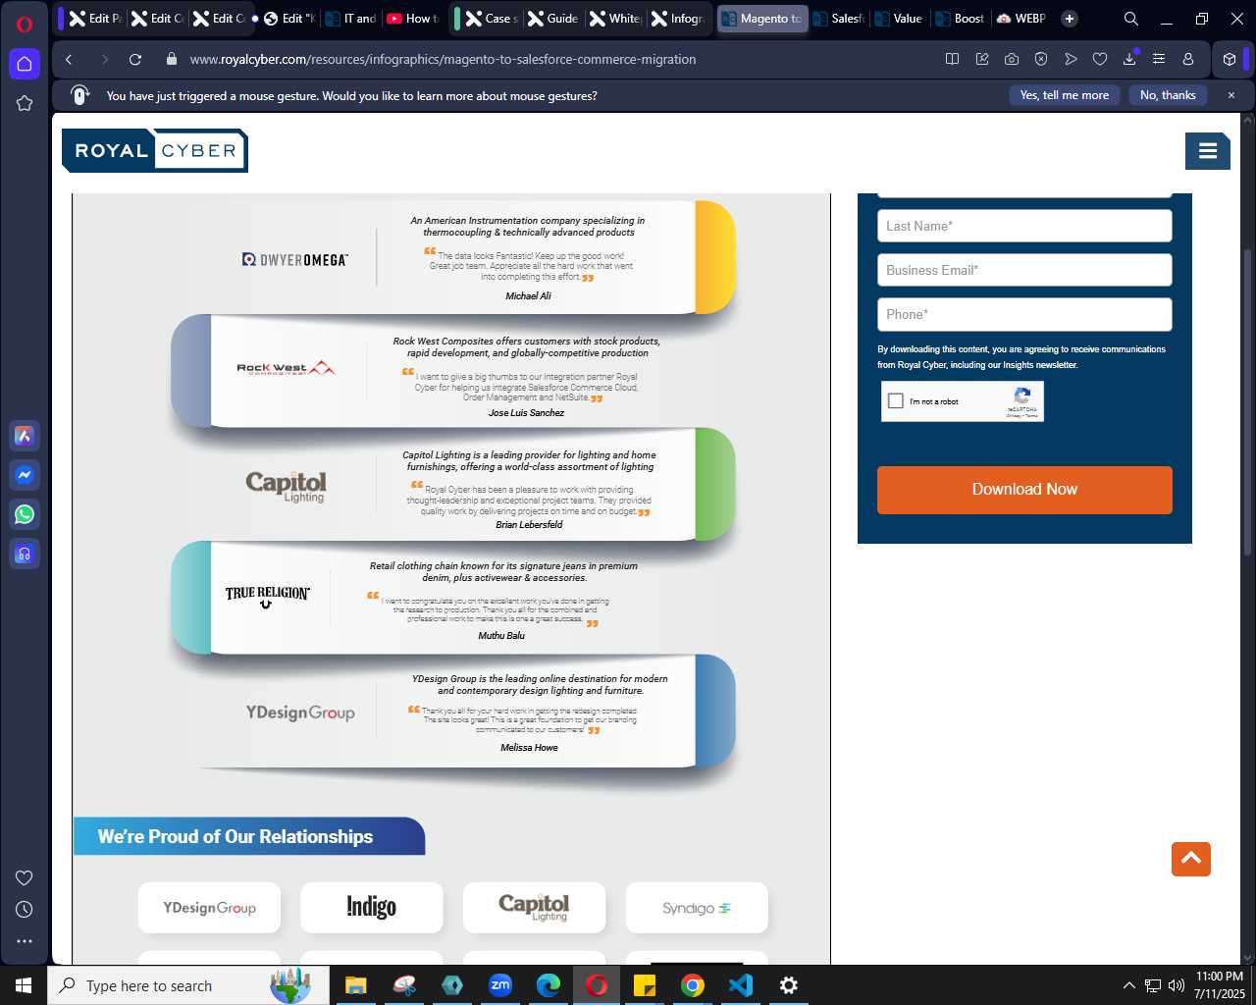
Task: Open History clock icon in sidebar
Action: click(25, 910)
